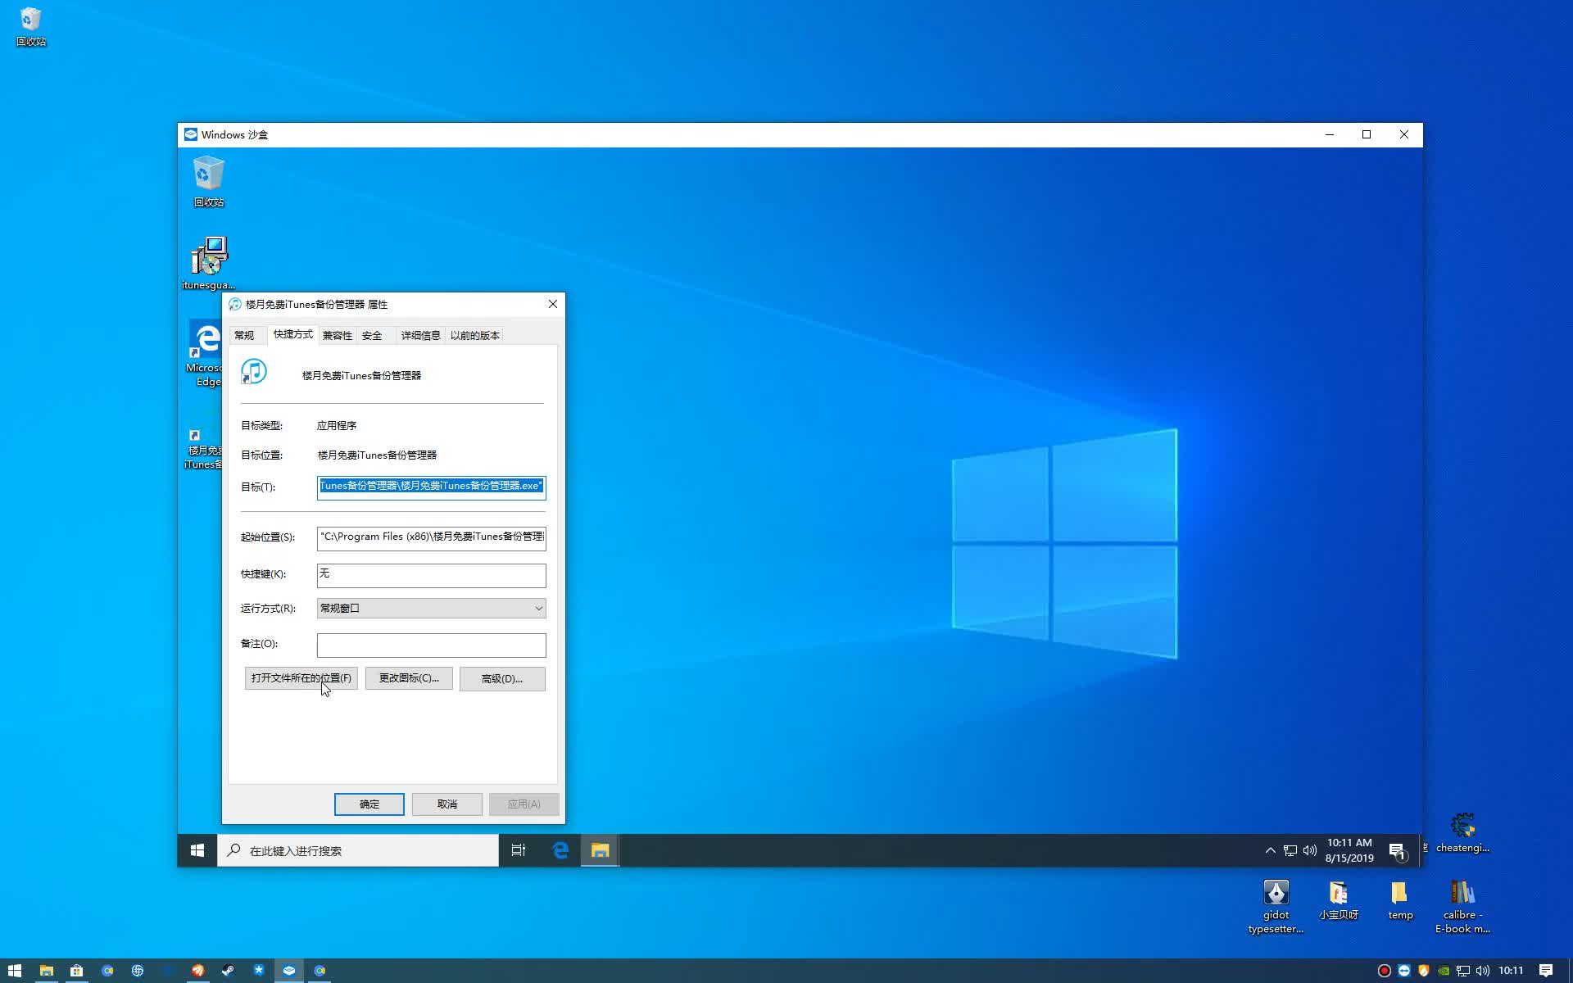Click 打开文件所在的位置(F) button

(x=301, y=678)
